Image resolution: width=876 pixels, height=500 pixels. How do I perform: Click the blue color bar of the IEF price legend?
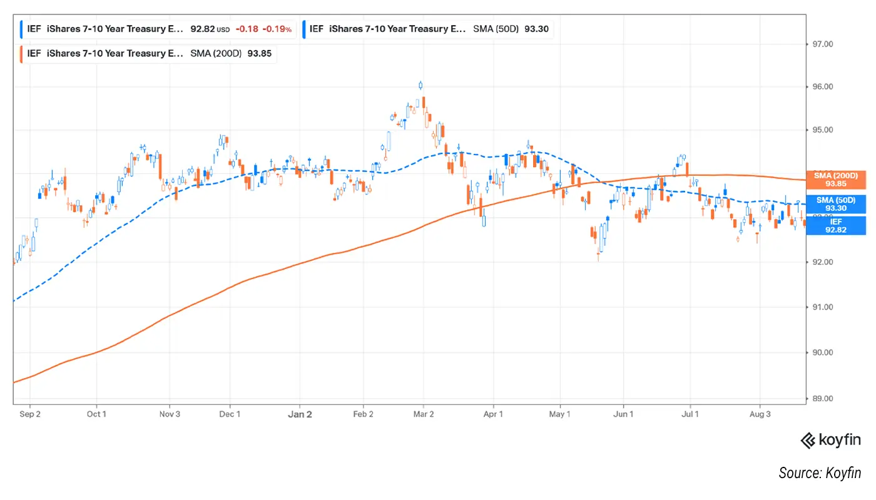click(x=22, y=29)
